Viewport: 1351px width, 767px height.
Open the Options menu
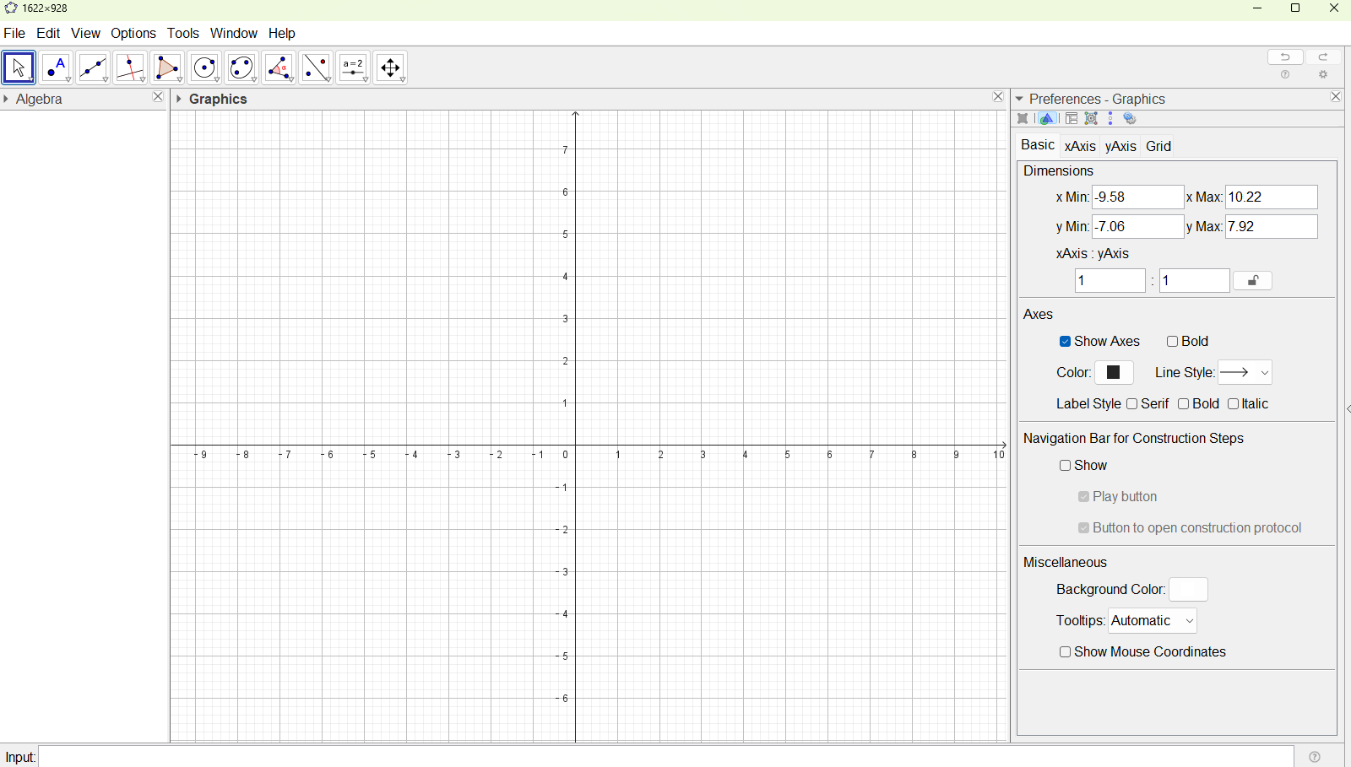click(133, 33)
